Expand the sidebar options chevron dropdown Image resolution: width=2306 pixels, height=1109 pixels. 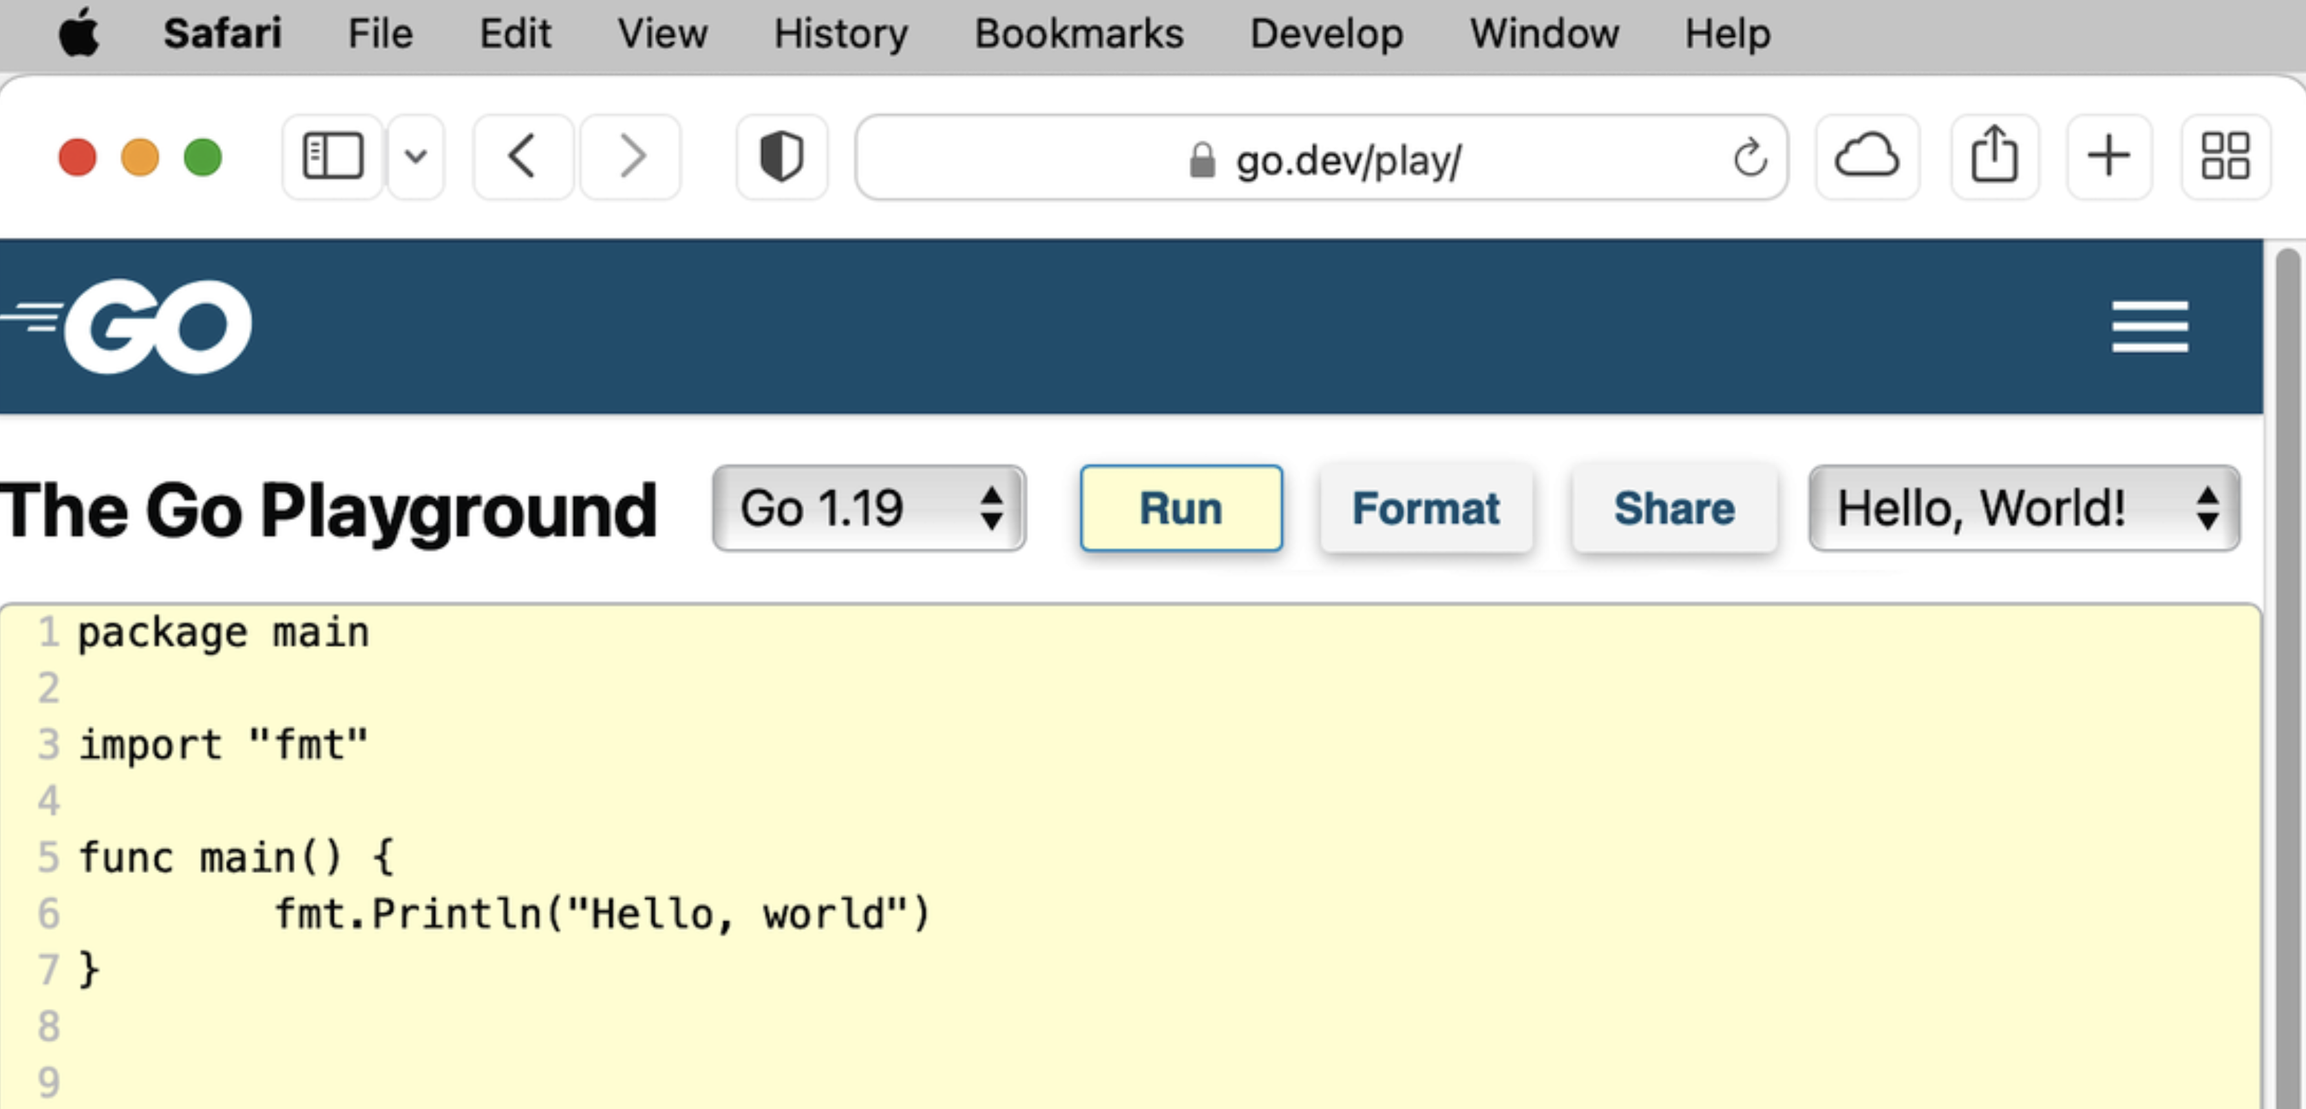point(416,156)
